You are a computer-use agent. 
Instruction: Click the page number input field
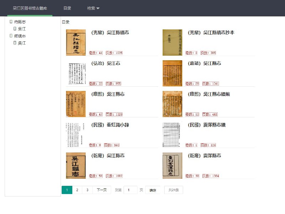(130, 190)
